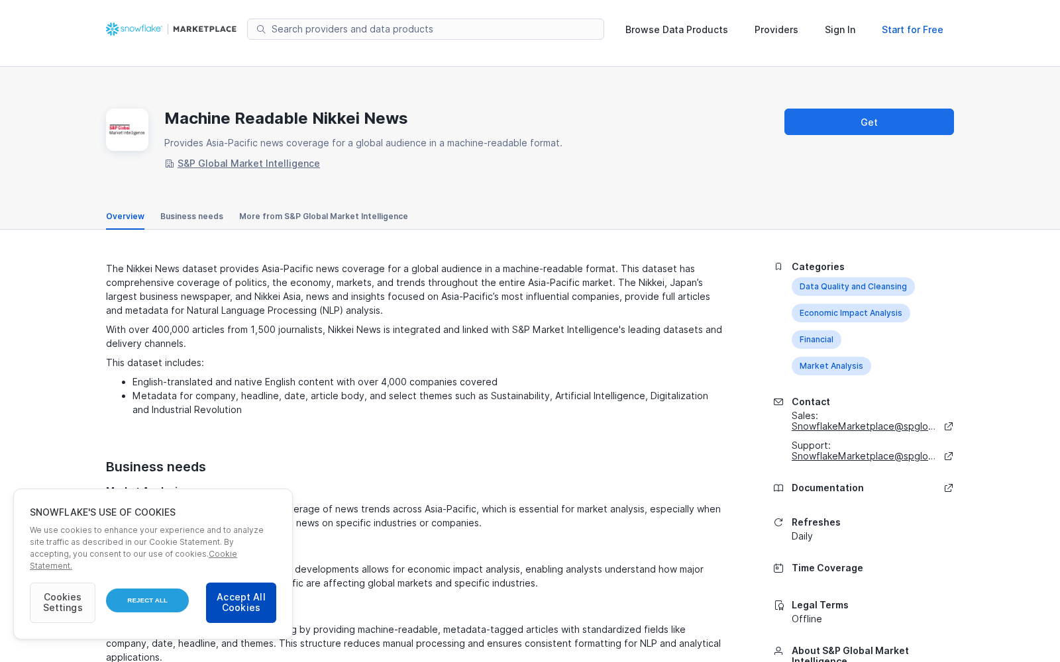Click Start for Free link
1060x662 pixels.
912,30
